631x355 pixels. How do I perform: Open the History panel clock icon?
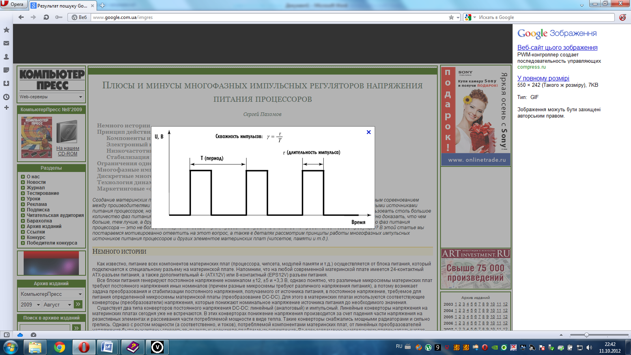[x=6, y=97]
